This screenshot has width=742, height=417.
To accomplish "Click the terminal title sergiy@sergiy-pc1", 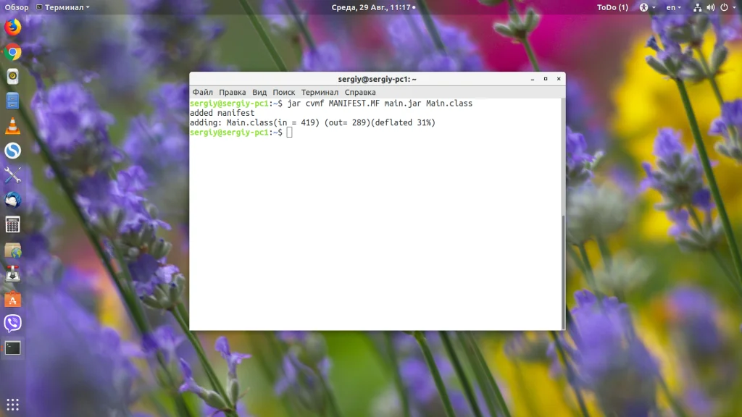I will click(x=377, y=79).
